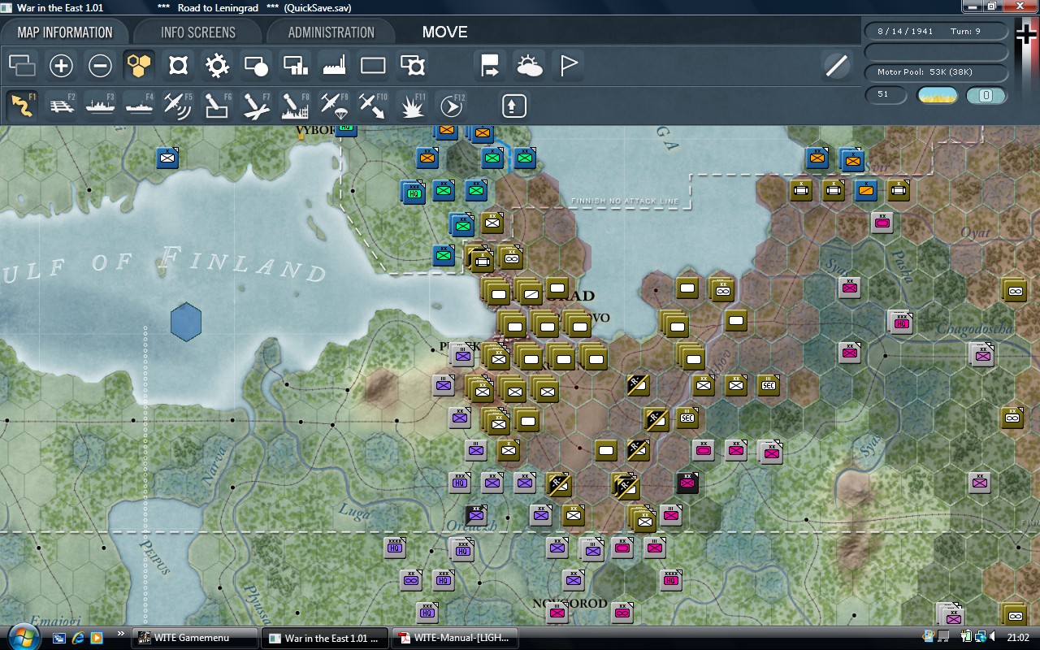Viewport: 1040px width, 650px height.
Task: Switch to WITE Gamemenu taskbar button
Action: pyautogui.click(x=196, y=638)
